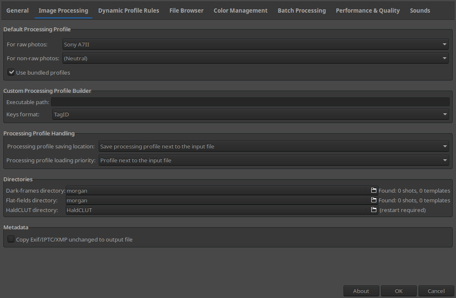Open folder browser for HaldCLUT directory

point(374,209)
